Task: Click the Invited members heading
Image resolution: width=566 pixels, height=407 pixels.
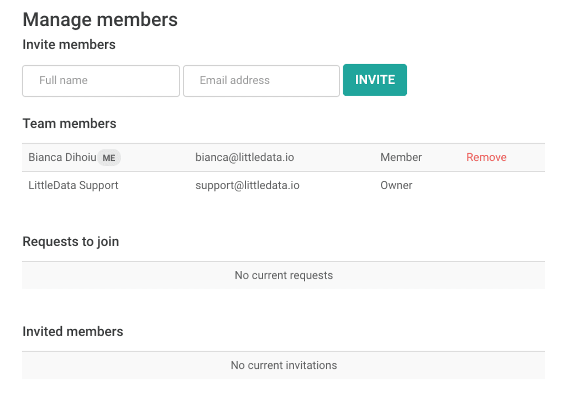Action: (x=73, y=332)
